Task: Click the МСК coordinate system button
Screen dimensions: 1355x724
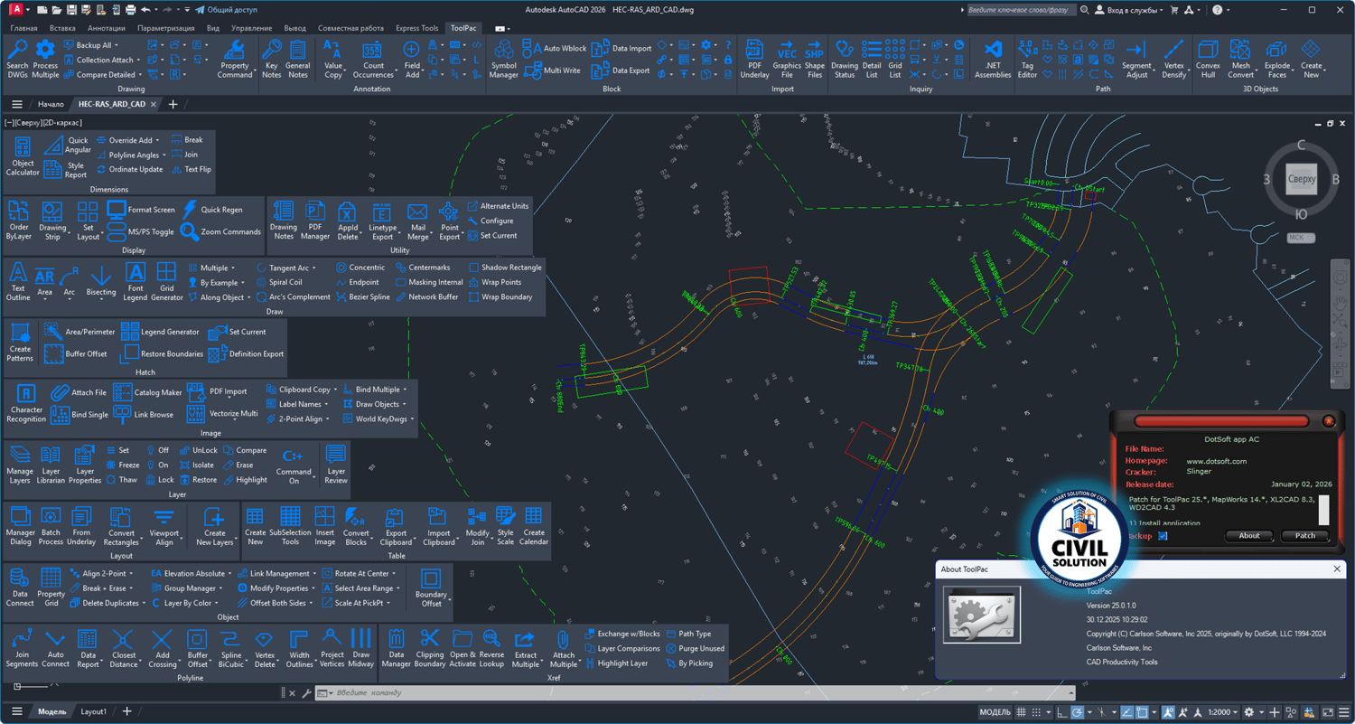Action: [x=1301, y=238]
